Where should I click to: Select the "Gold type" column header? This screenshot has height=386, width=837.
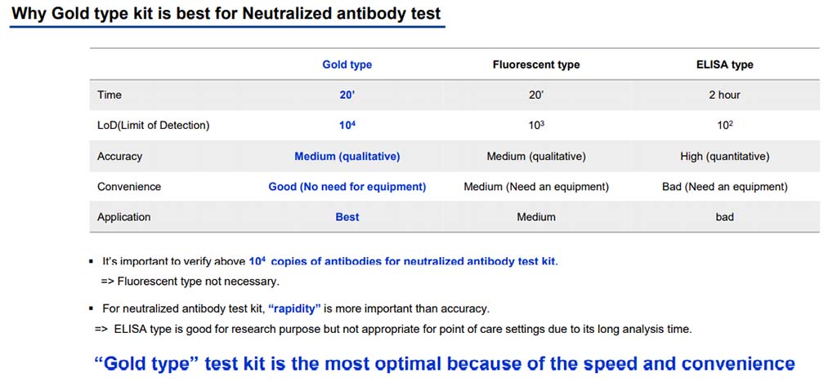tap(347, 64)
